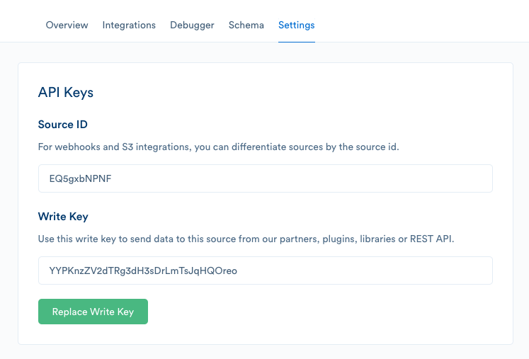This screenshot has height=359, width=529.
Task: Click the bold Write Key label
Action: (63, 216)
